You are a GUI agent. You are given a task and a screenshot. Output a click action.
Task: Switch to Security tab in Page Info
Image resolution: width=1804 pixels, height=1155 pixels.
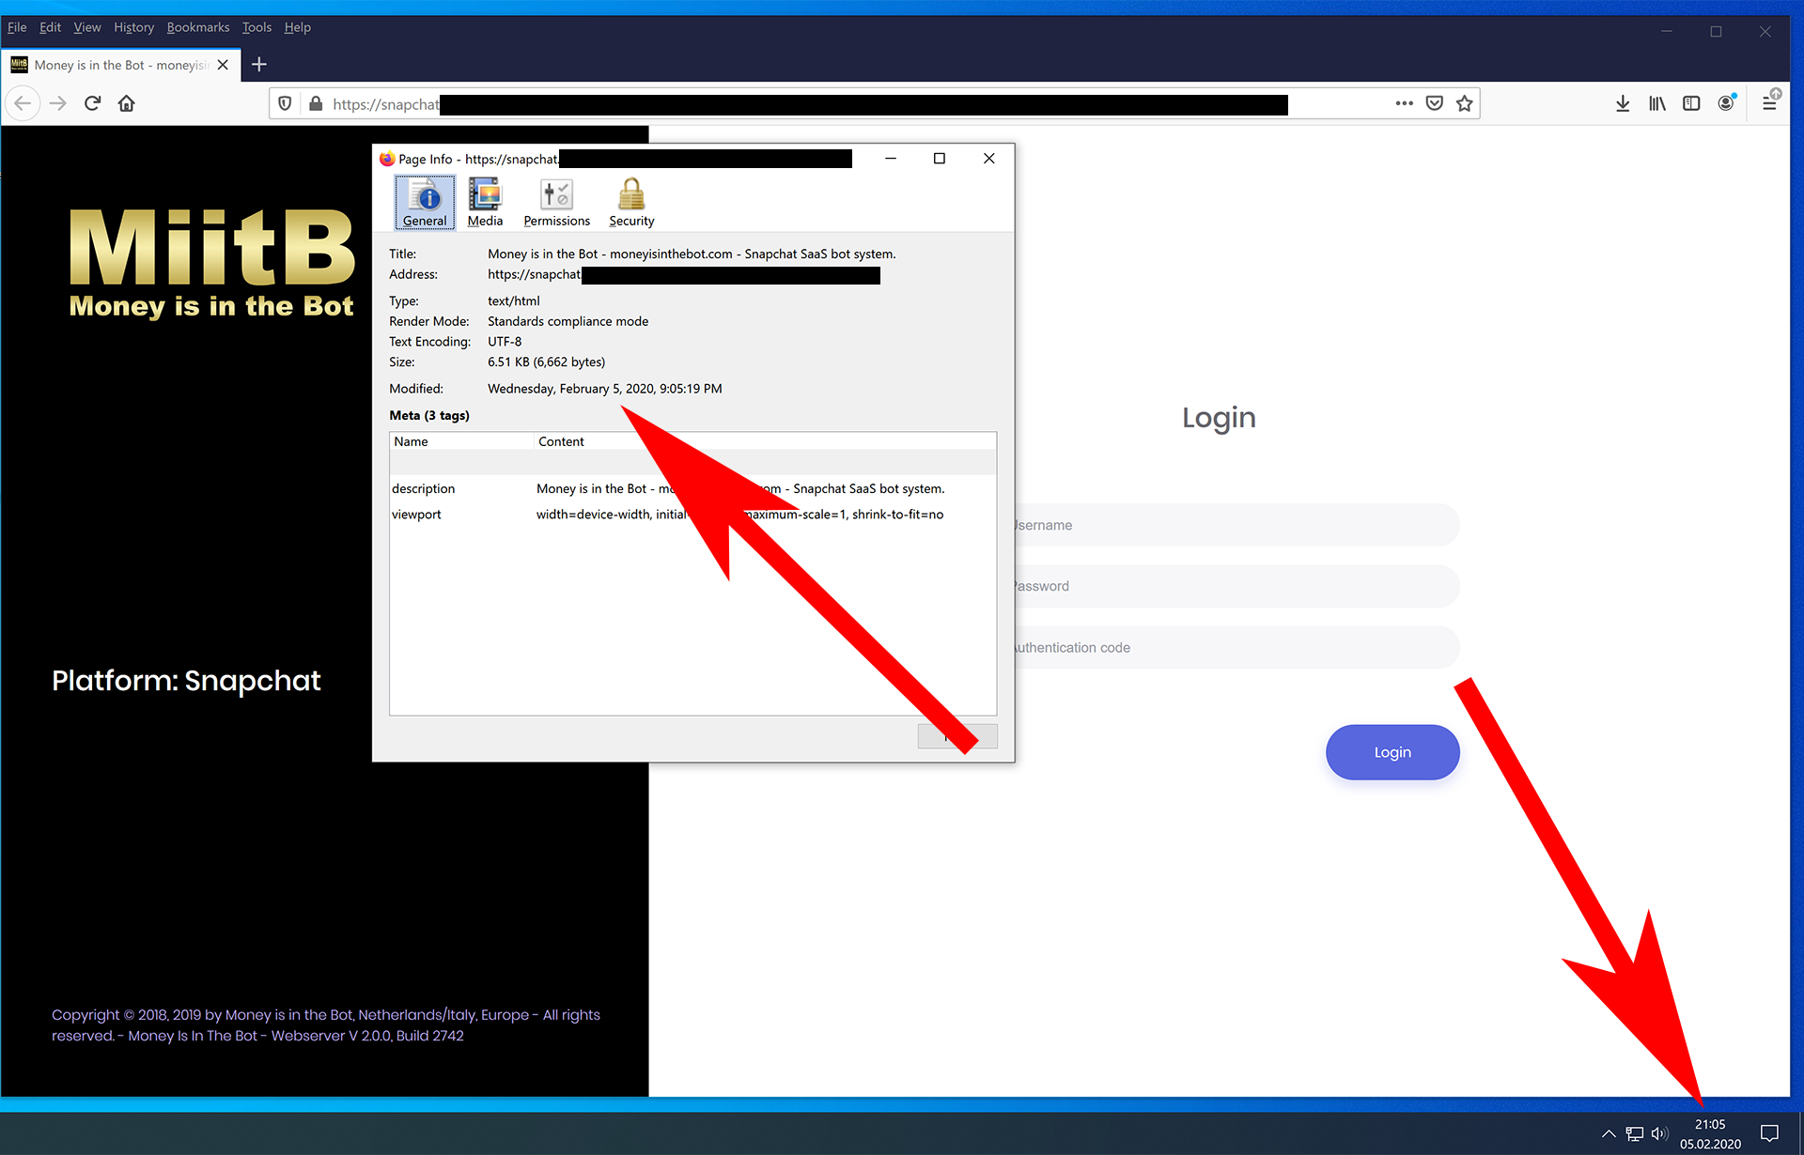click(631, 202)
